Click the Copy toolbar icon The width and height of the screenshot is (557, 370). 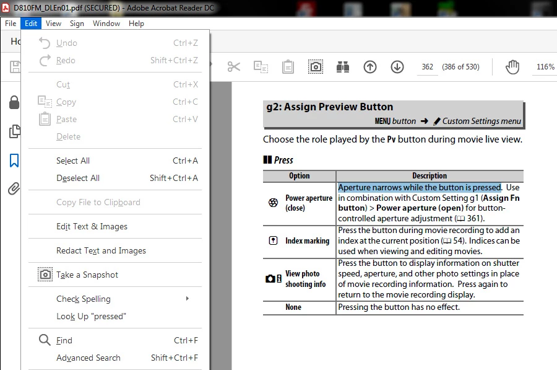(x=261, y=66)
